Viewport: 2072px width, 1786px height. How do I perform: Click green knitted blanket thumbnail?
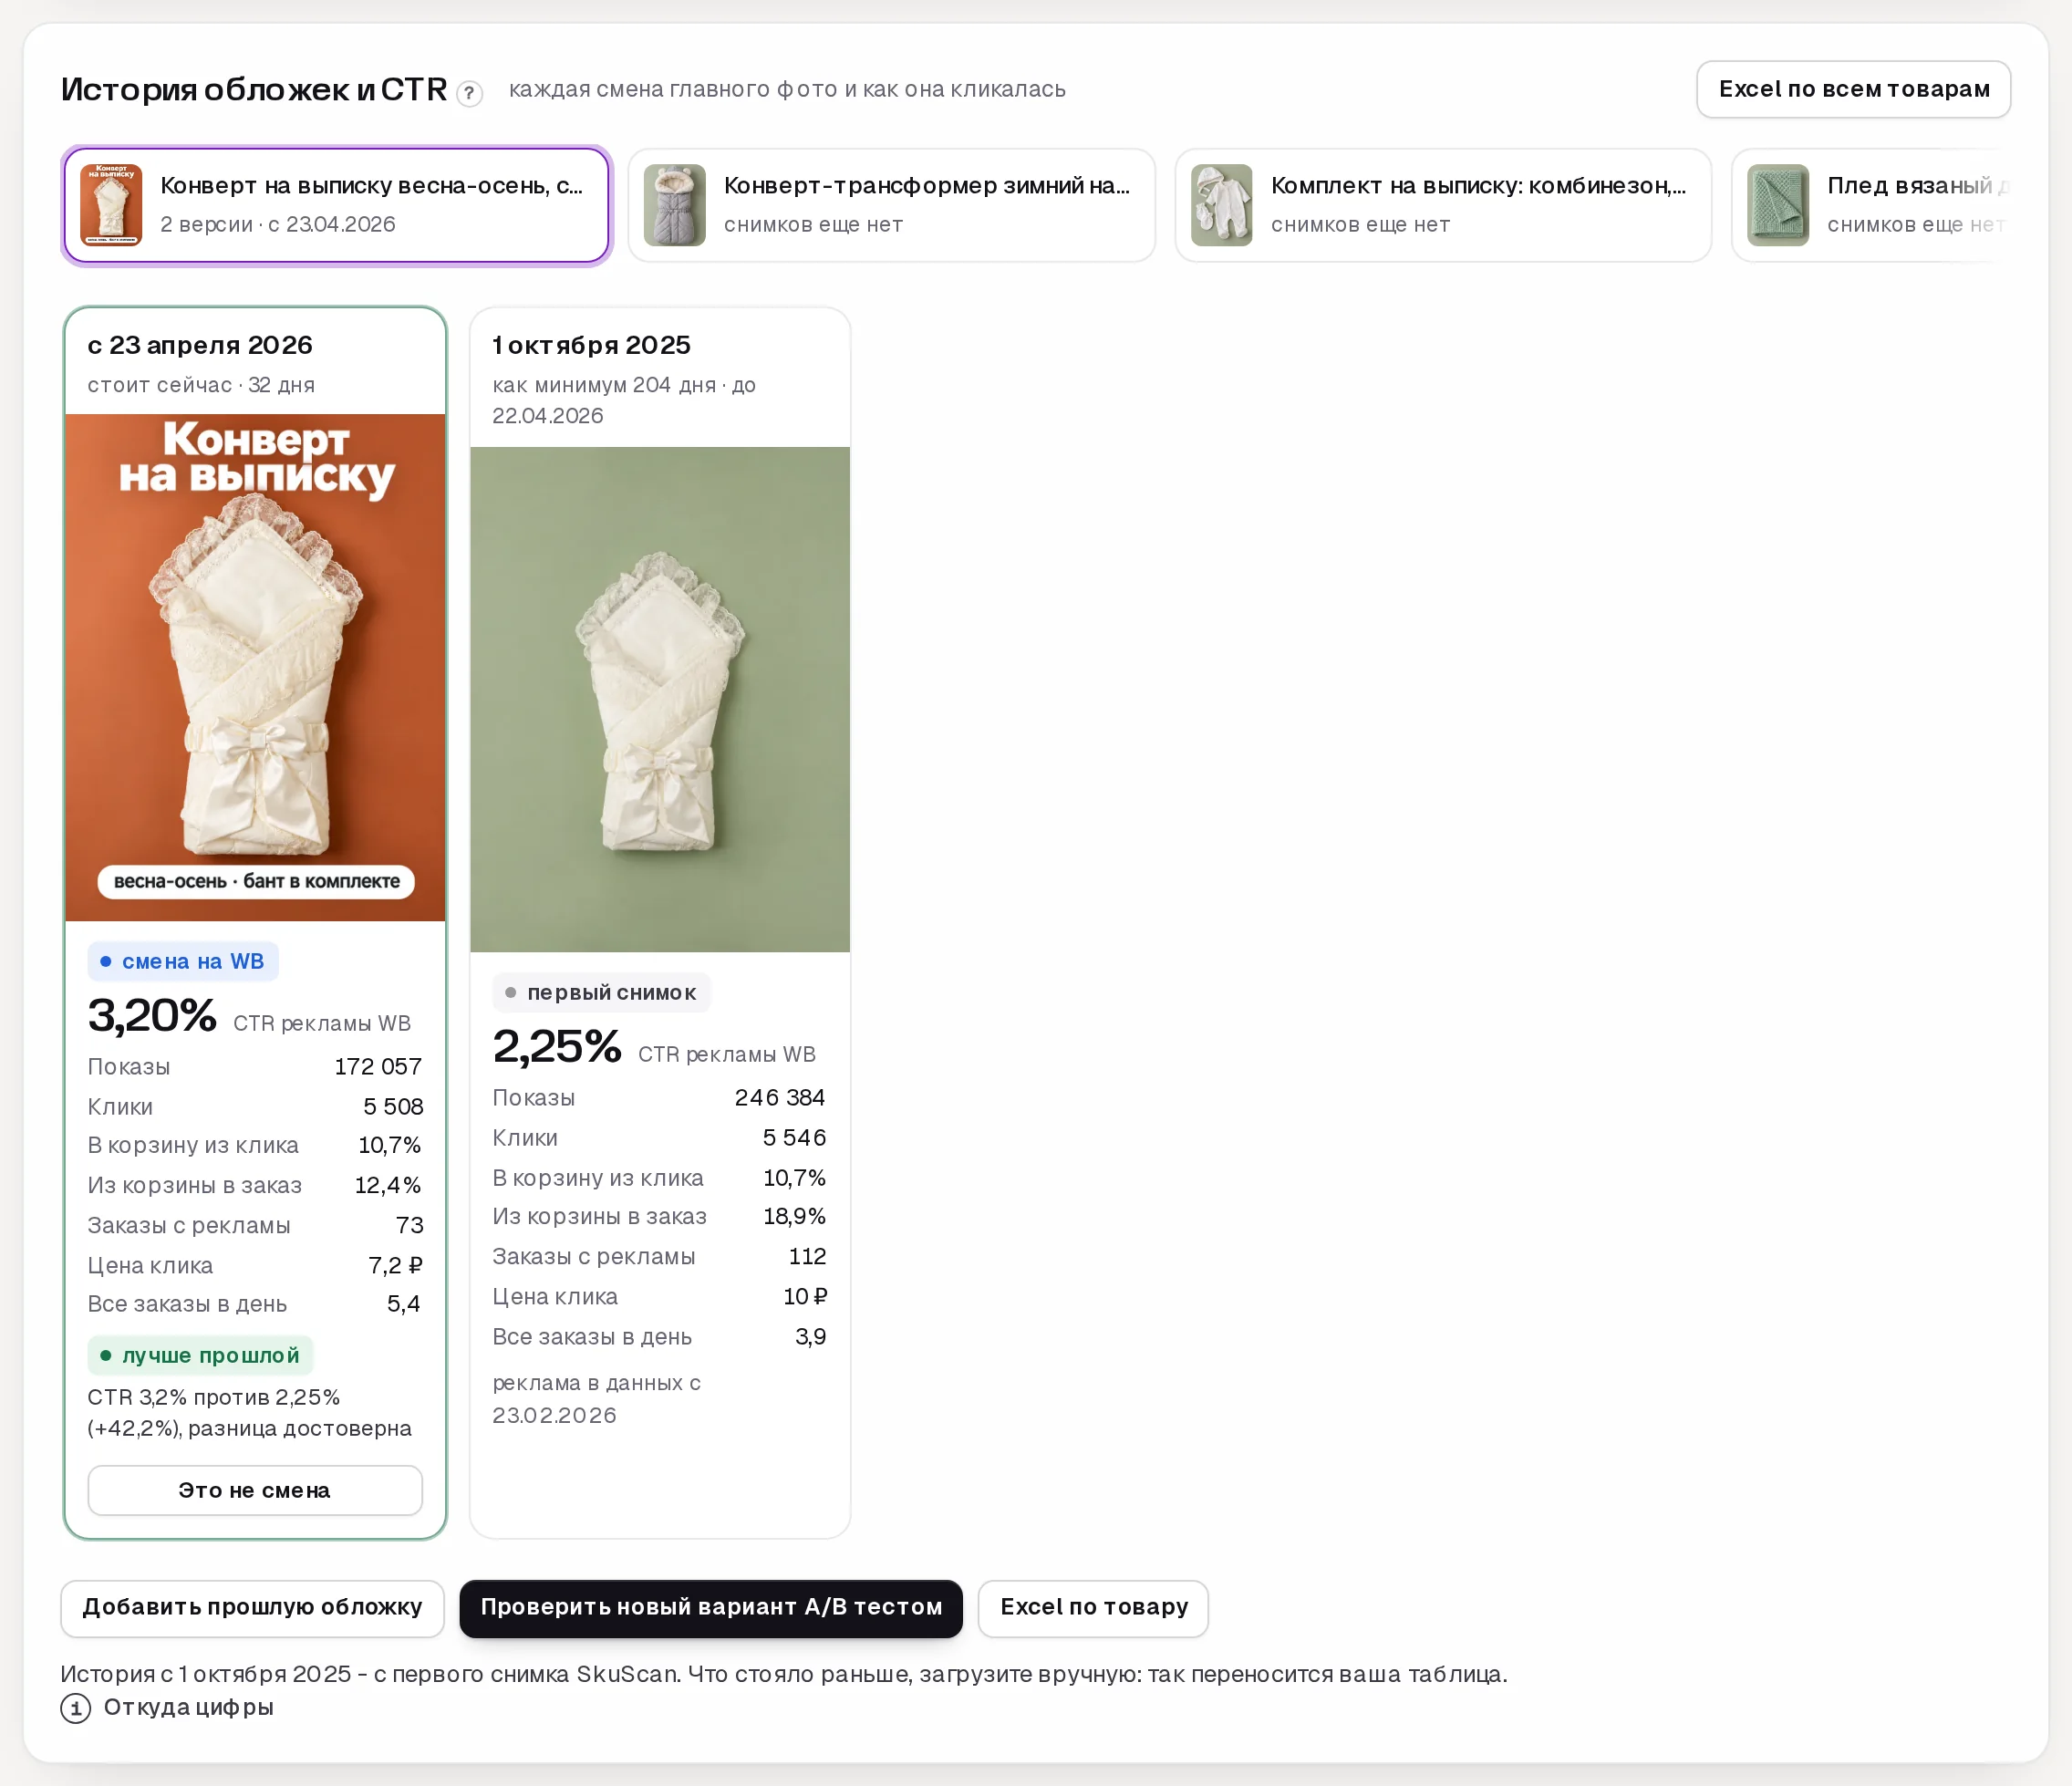(1777, 205)
